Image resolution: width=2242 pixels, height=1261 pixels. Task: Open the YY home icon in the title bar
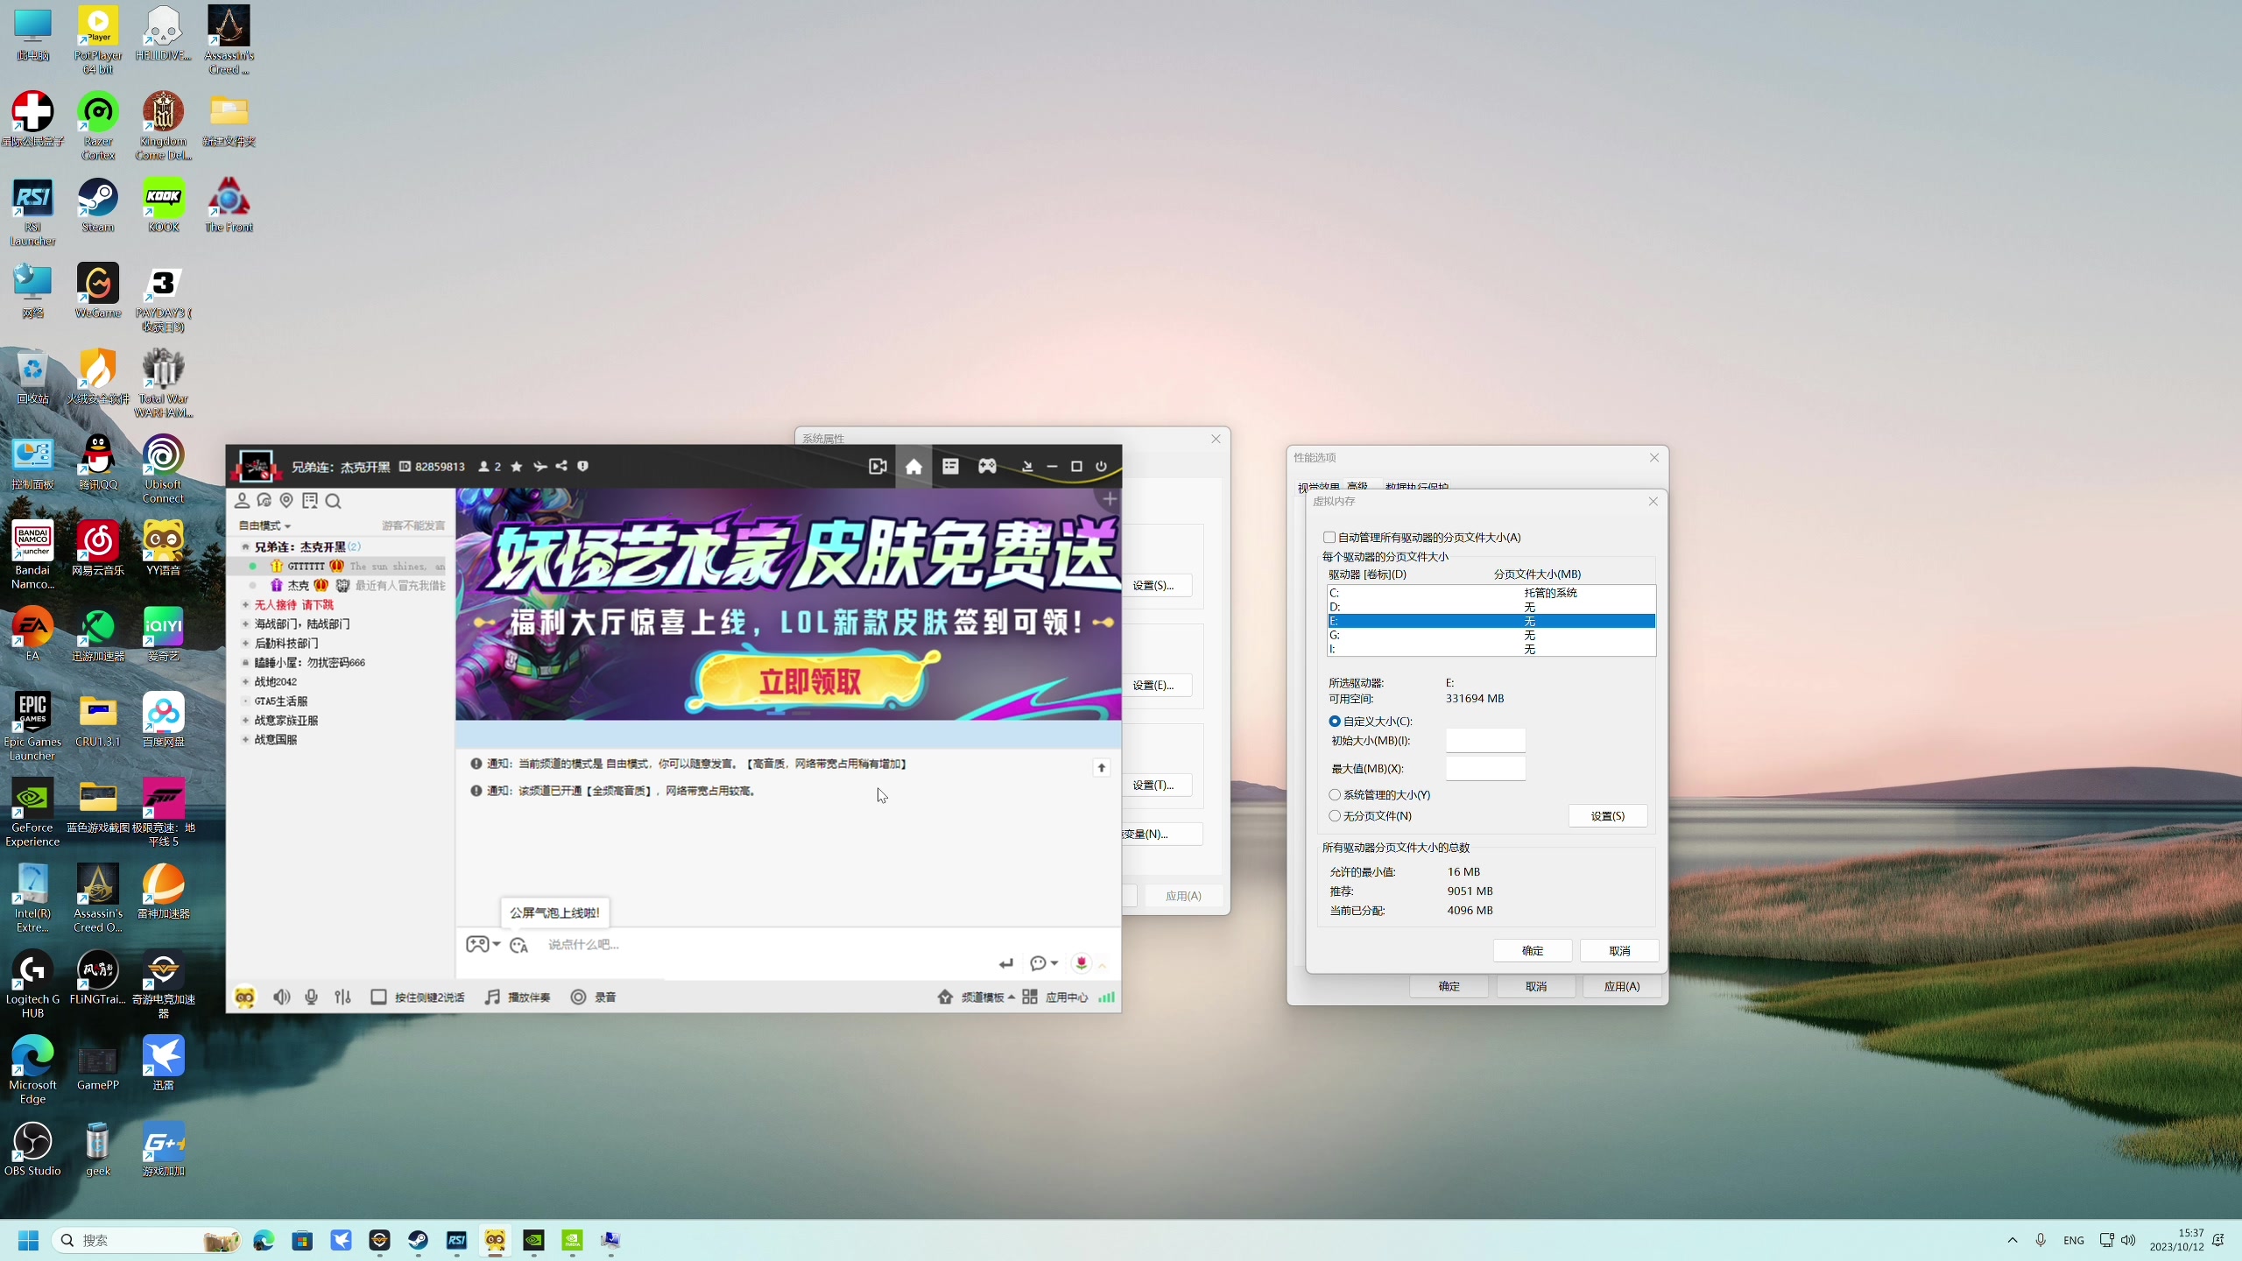pyautogui.click(x=913, y=467)
